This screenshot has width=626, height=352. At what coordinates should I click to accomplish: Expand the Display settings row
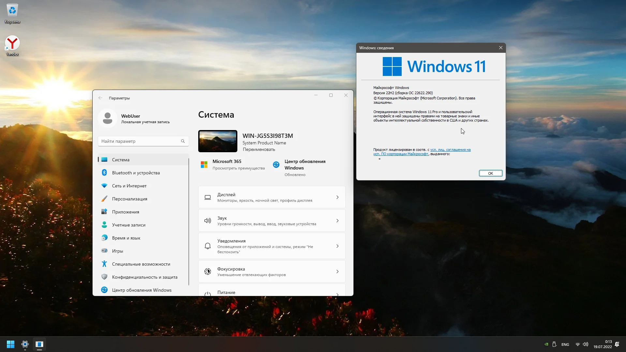(272, 197)
